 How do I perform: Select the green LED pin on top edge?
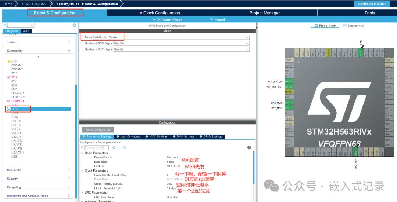click(362, 52)
